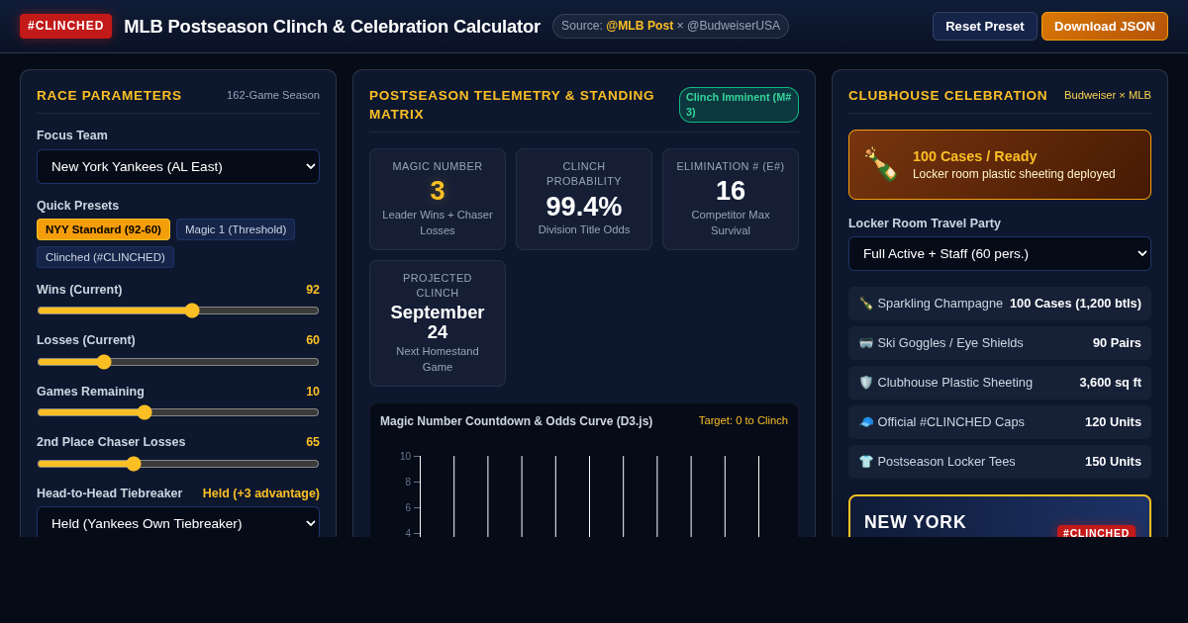1188x623 pixels.
Task: Click the Race Parameters panel heading
Action: 109,95
